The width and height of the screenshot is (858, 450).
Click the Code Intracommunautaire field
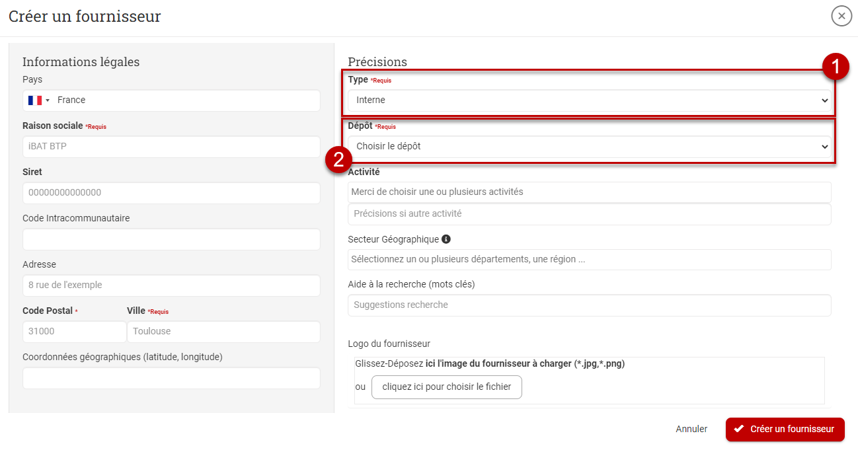coord(171,239)
